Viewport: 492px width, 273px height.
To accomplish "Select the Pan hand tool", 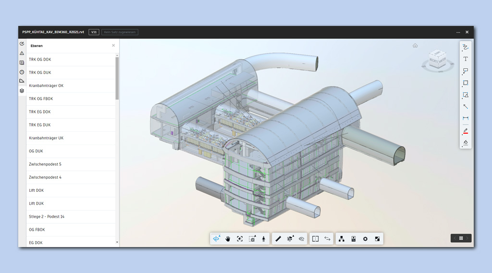I will [228, 239].
